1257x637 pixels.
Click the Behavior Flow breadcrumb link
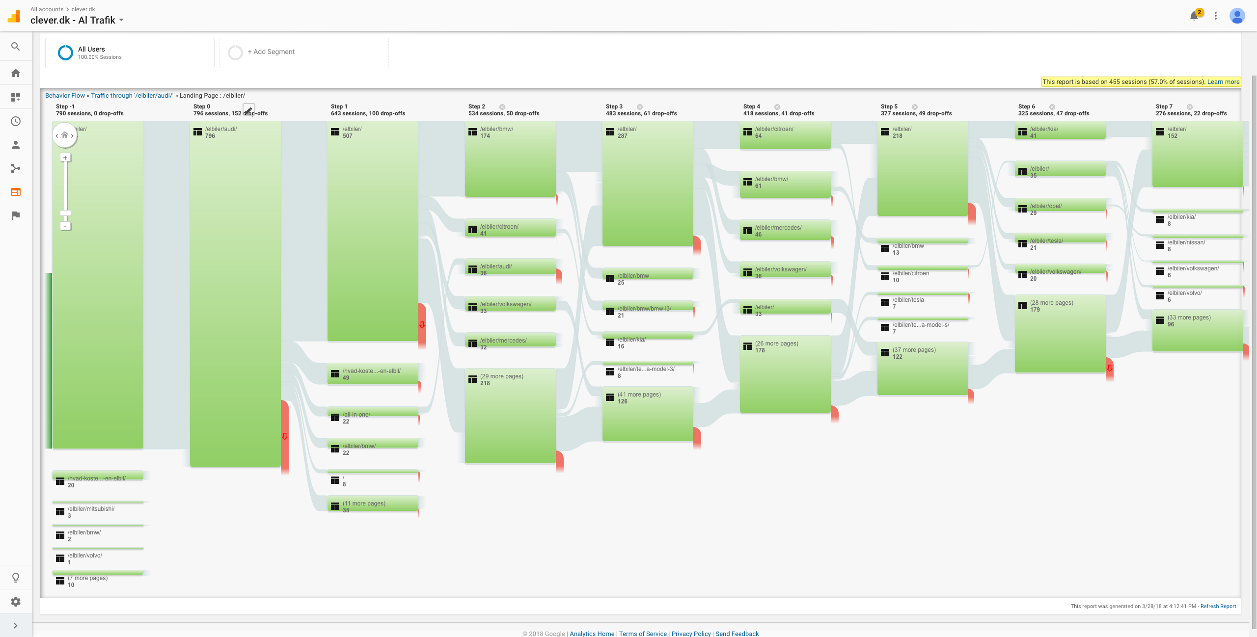coord(65,96)
